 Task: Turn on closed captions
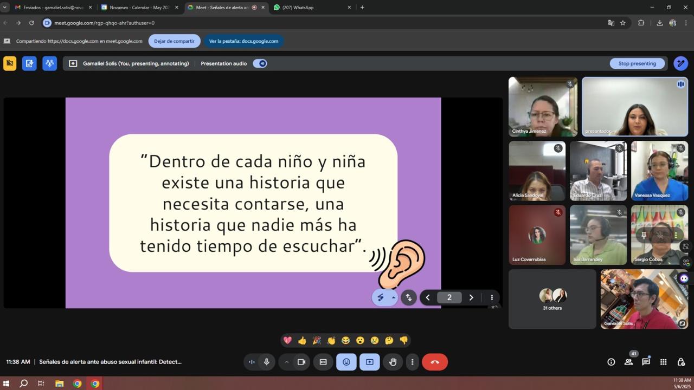pyautogui.click(x=323, y=362)
